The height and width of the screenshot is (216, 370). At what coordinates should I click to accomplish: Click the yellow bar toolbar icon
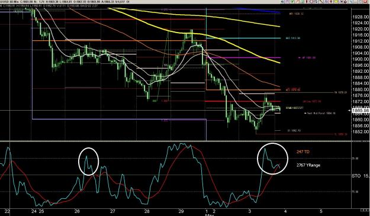[x=336, y=1]
